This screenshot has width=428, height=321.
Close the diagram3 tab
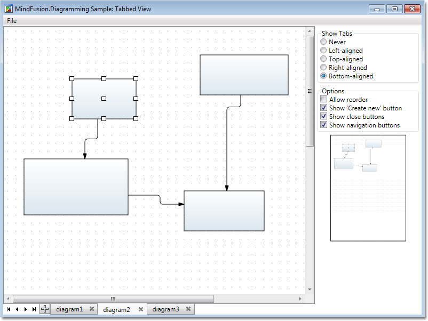pyautogui.click(x=188, y=309)
